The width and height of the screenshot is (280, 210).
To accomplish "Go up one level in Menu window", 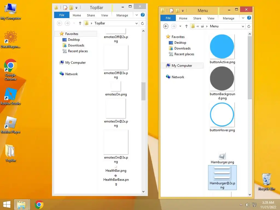I will 186,26.
